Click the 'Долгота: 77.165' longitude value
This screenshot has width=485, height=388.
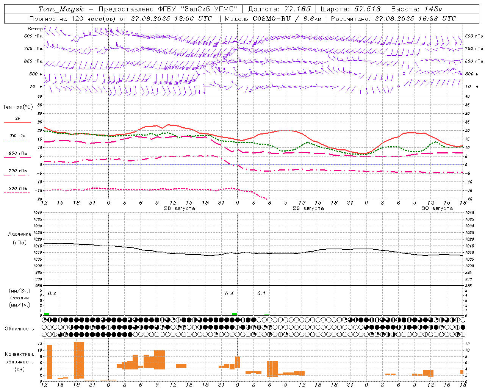(279, 9)
